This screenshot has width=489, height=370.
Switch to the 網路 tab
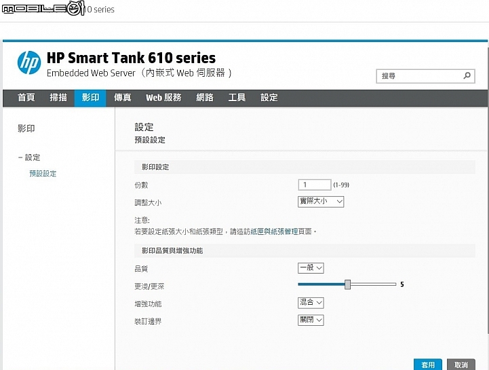205,98
